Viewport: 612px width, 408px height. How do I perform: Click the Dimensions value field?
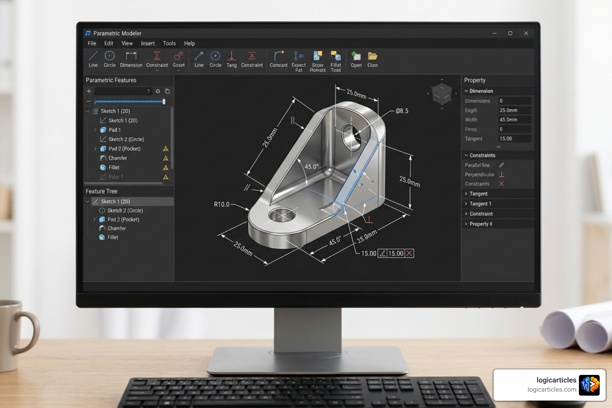[x=514, y=101]
